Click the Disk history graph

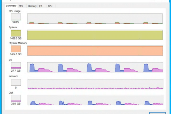pyautogui.click(x=96, y=100)
